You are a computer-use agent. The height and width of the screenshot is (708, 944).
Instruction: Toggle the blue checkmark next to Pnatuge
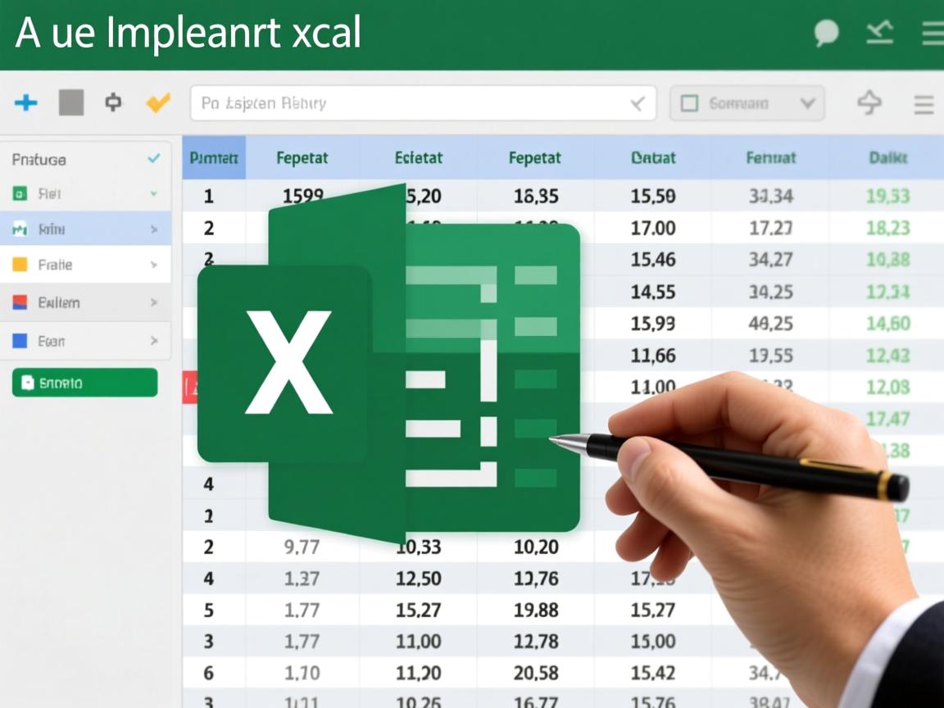(x=153, y=159)
